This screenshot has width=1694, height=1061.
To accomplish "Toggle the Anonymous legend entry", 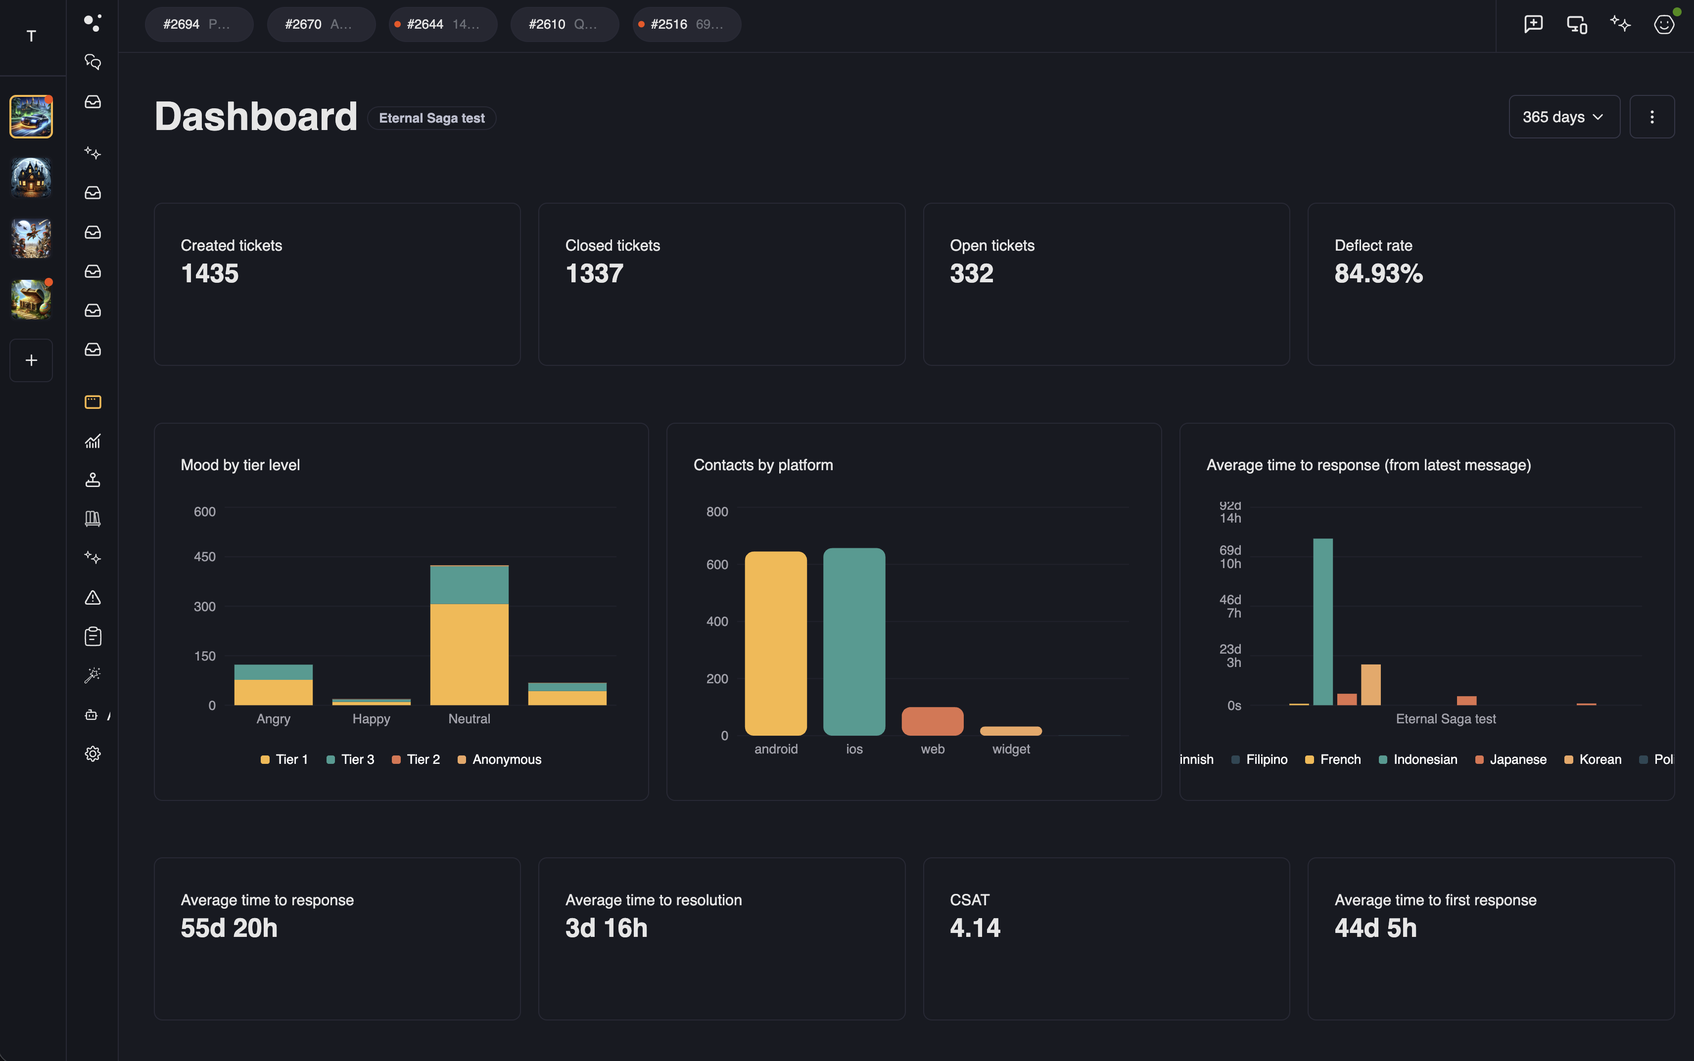I will (499, 759).
